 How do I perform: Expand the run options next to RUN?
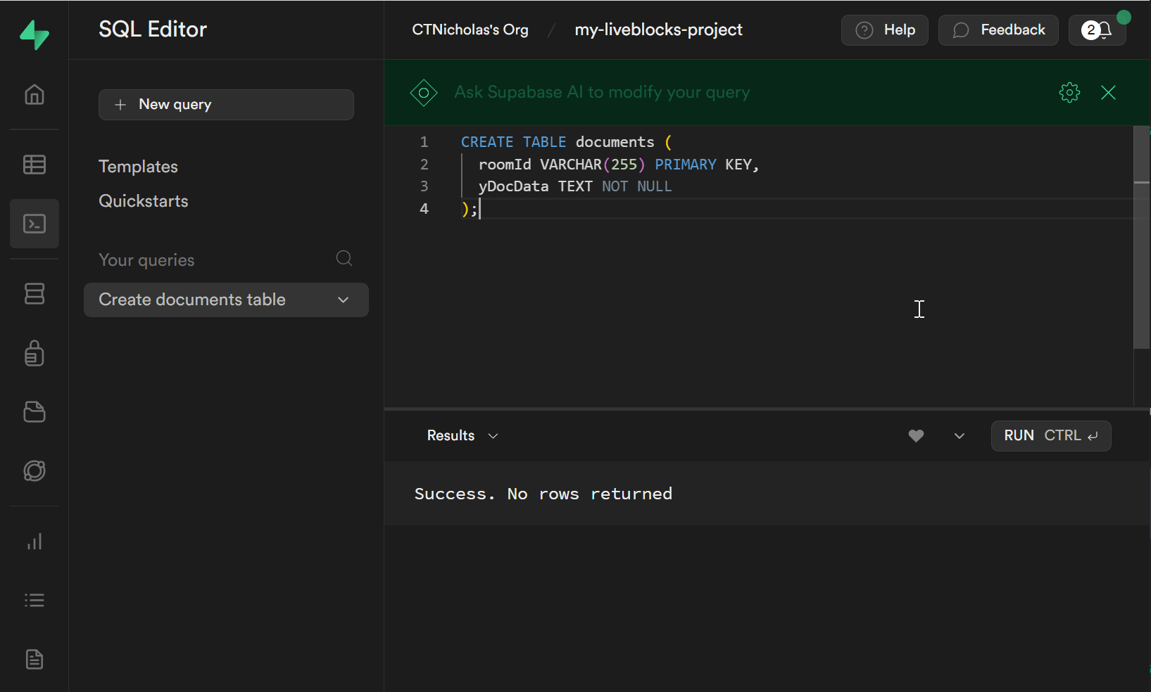(x=959, y=436)
